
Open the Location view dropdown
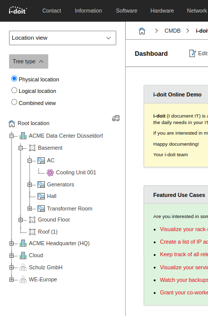click(62, 38)
